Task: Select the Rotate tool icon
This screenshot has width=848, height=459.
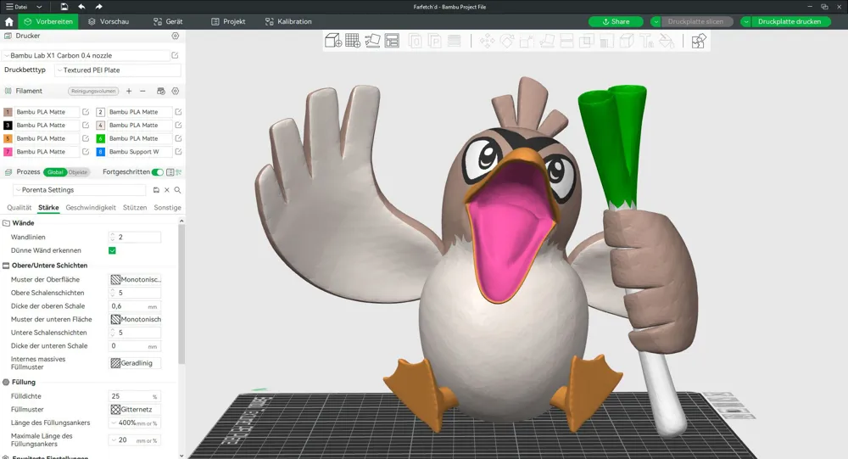Action: click(507, 41)
